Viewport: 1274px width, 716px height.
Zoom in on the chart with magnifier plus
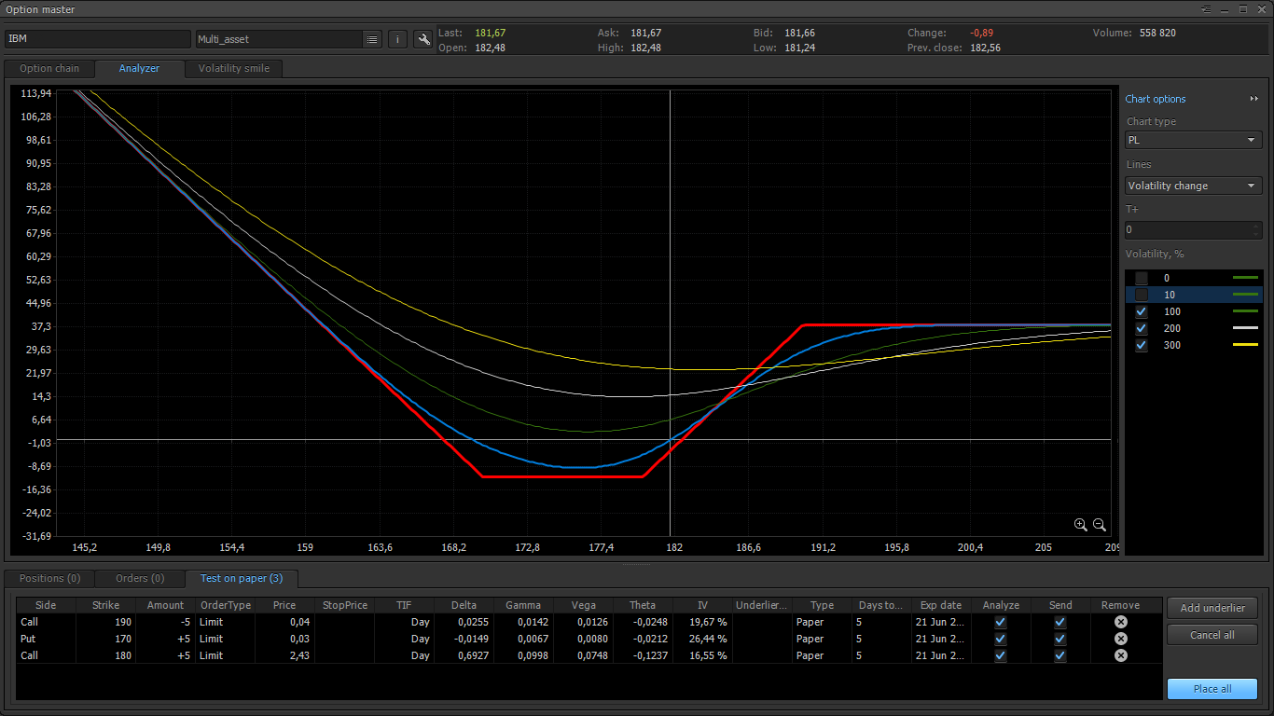(x=1081, y=525)
